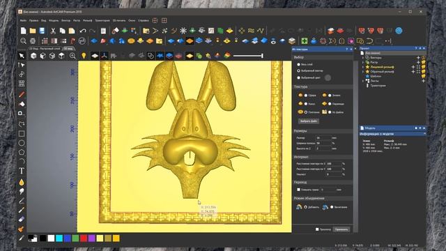
Task: Choose the Сфера texture radio button
Action: click(x=306, y=96)
